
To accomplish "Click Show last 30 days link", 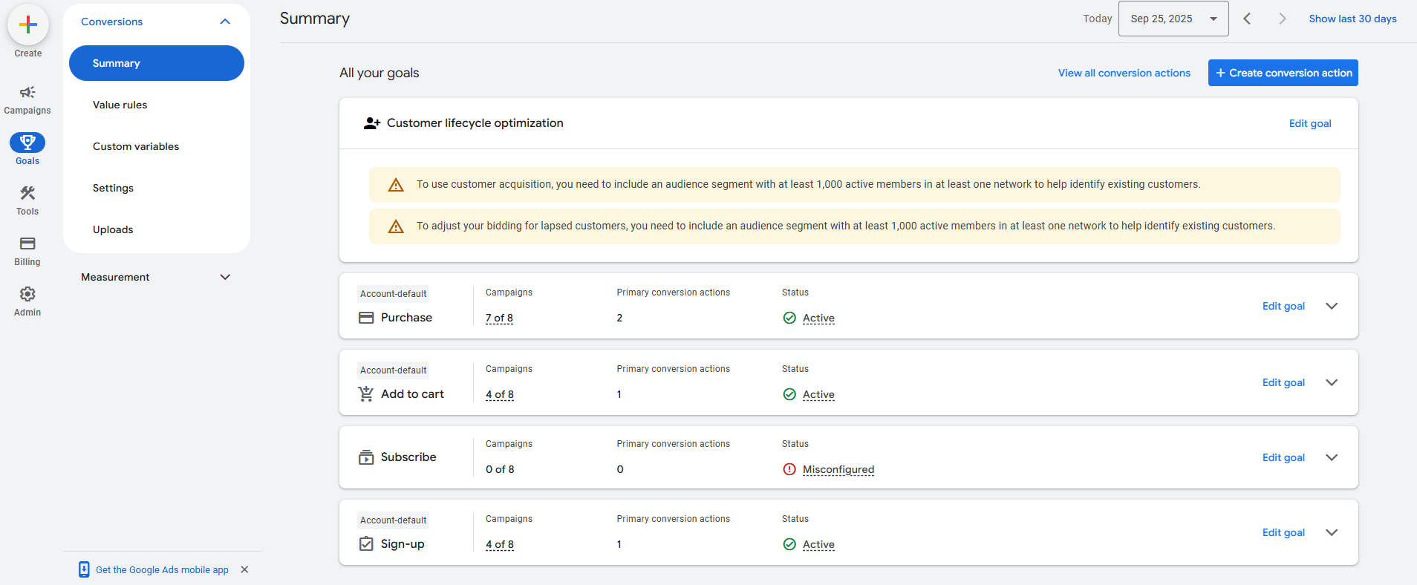I will tap(1352, 19).
